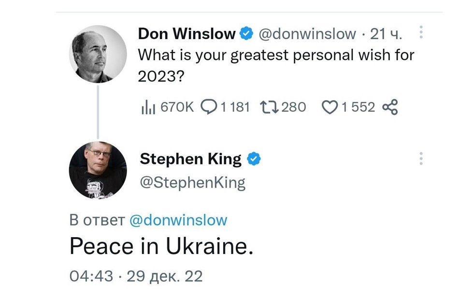Image resolution: width=461 pixels, height=296 pixels.
Task: Open the 21 ч. timestamp link
Action: coord(386,34)
